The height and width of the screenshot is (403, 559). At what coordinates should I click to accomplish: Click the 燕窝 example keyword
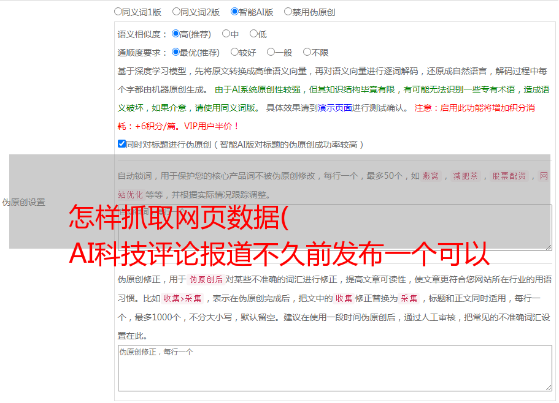tap(431, 176)
